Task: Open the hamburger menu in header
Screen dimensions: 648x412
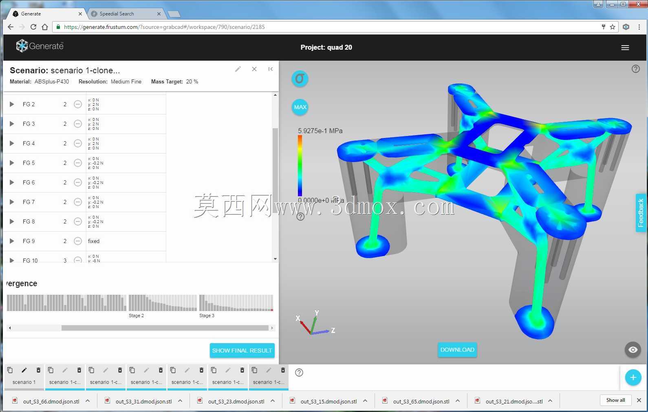Action: [x=625, y=48]
